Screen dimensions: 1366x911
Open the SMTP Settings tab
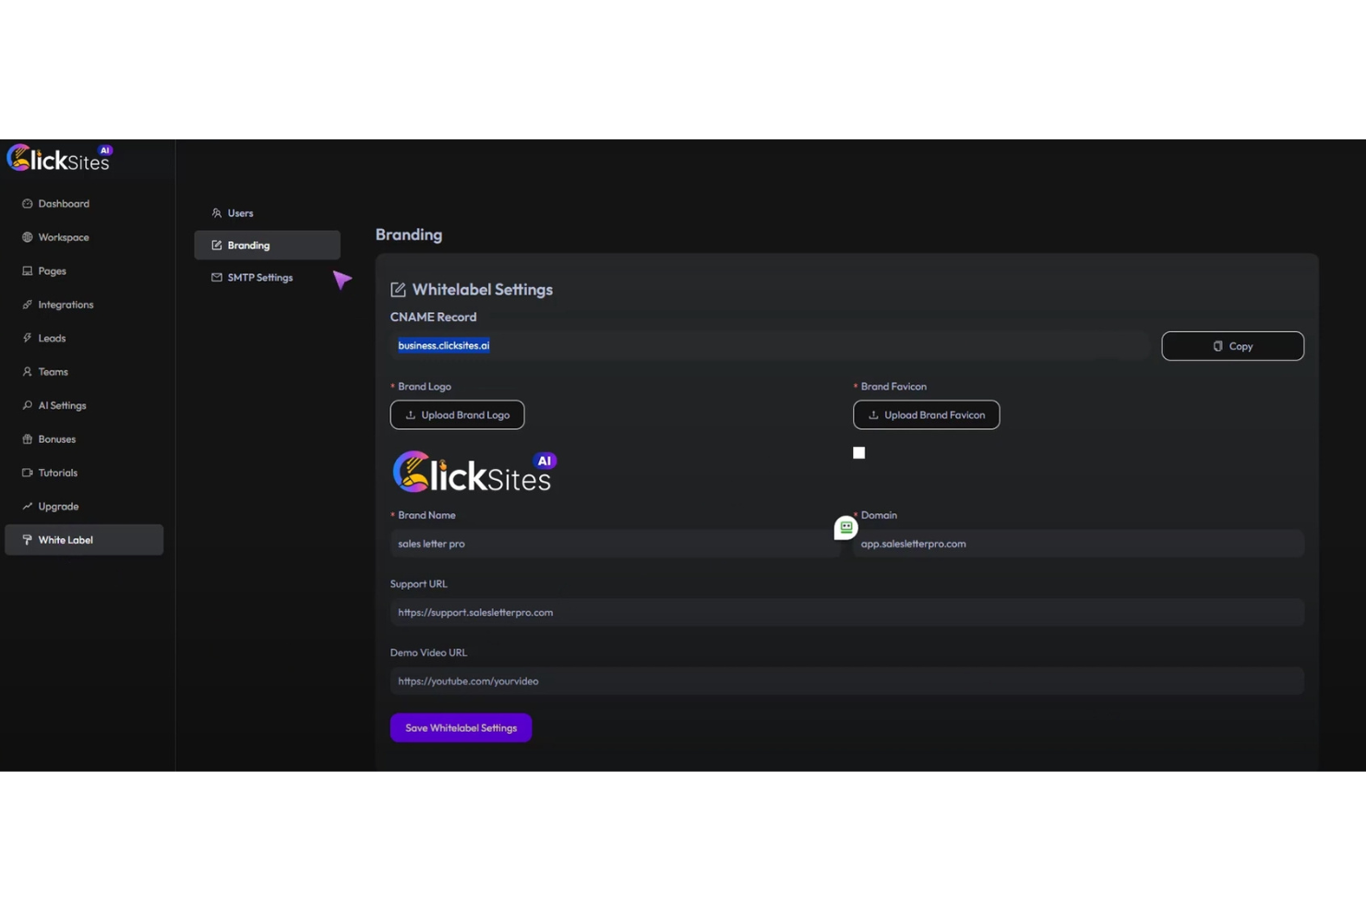pyautogui.click(x=259, y=277)
